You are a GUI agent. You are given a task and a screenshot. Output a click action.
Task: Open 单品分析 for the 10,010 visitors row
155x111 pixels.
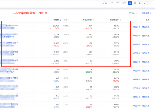(x=137, y=27)
